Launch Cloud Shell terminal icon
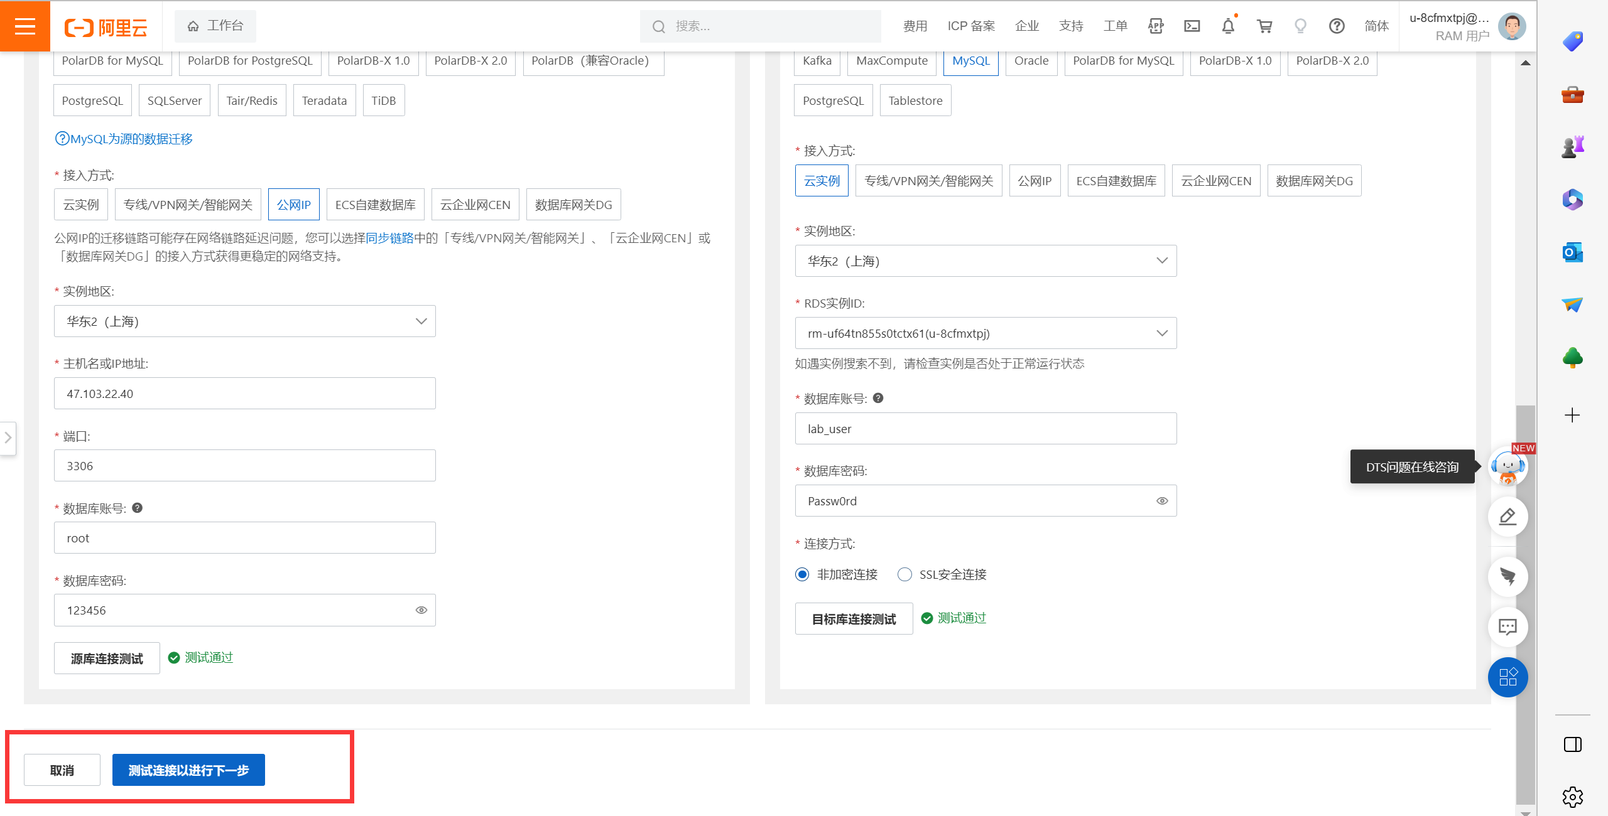Screen dimensions: 1608x816 1192,26
